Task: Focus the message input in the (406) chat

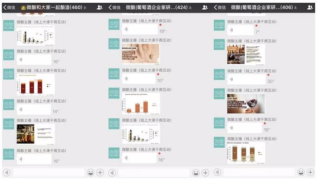Action: point(259,173)
